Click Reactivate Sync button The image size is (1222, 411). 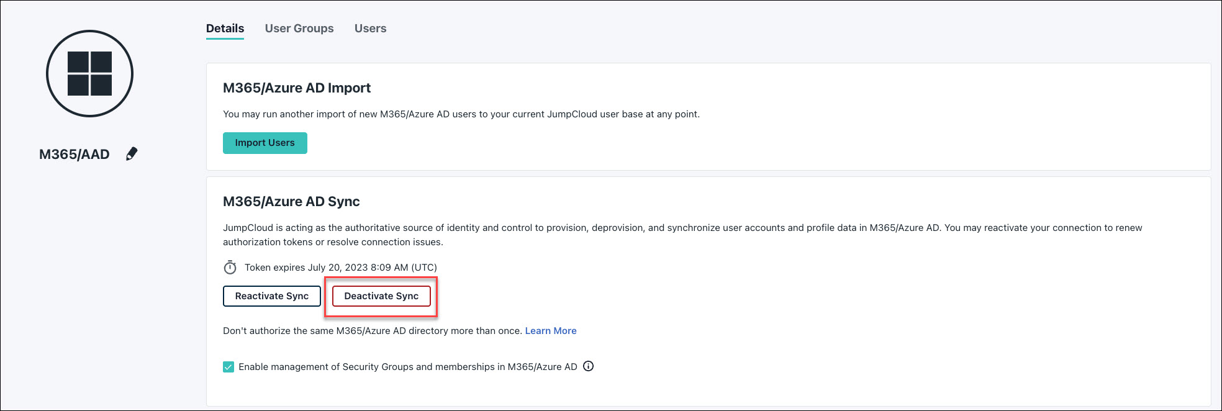point(271,296)
